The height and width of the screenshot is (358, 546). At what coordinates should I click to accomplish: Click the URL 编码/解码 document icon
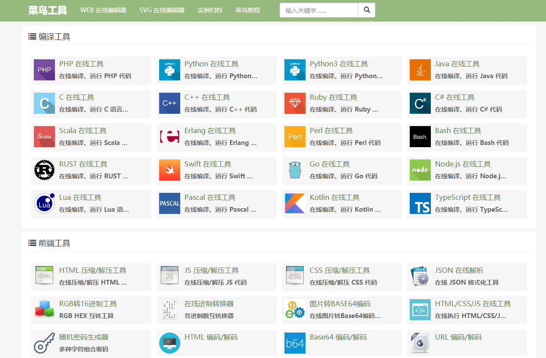(x=420, y=343)
